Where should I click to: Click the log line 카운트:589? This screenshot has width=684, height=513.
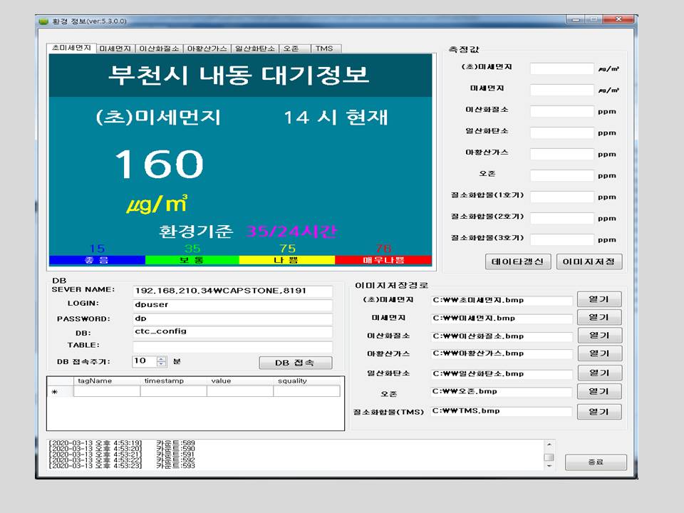[x=175, y=442]
